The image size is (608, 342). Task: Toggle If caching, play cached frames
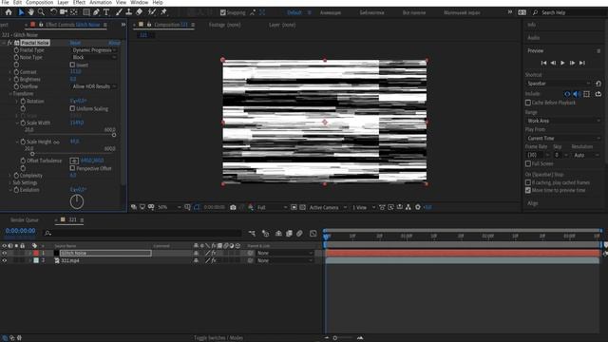click(x=528, y=182)
